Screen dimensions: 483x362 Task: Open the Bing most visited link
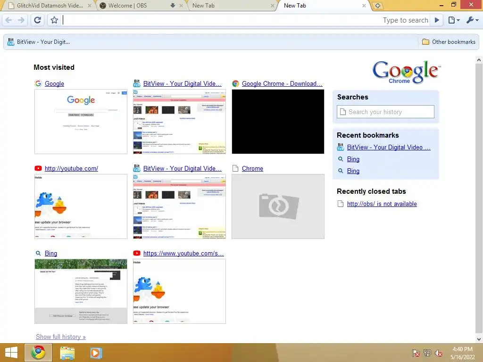click(x=51, y=253)
